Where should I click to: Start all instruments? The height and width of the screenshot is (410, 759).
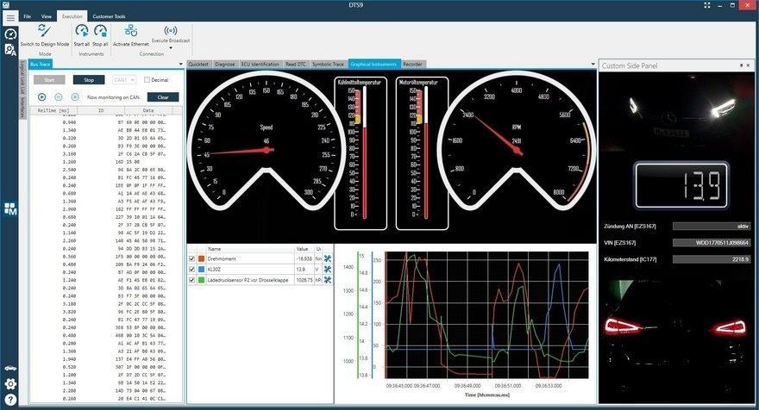(x=82, y=31)
